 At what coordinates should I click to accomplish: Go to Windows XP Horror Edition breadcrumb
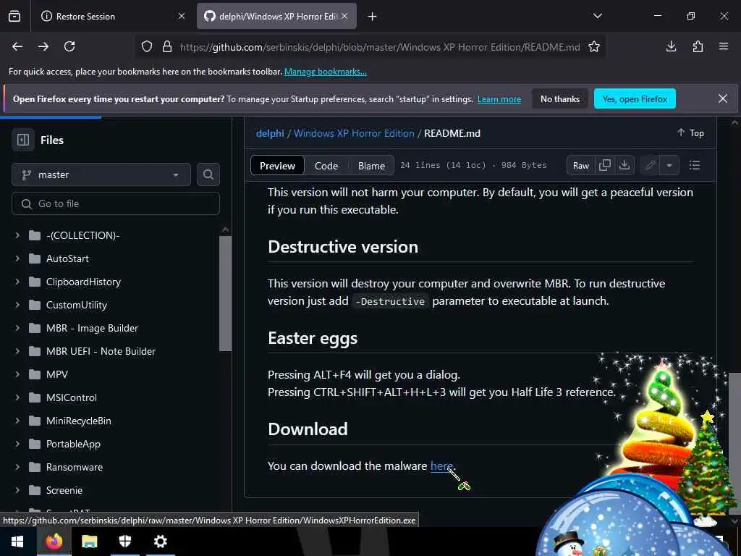[354, 133]
